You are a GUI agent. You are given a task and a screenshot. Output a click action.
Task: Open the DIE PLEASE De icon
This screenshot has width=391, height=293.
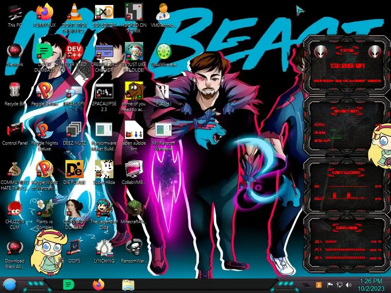click(x=74, y=169)
